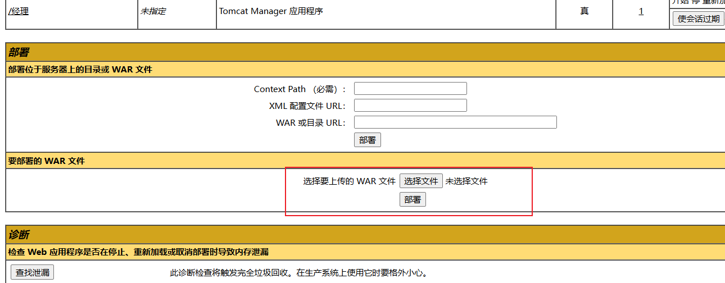Click 部署 button under WAR 或目录 URL

[368, 140]
